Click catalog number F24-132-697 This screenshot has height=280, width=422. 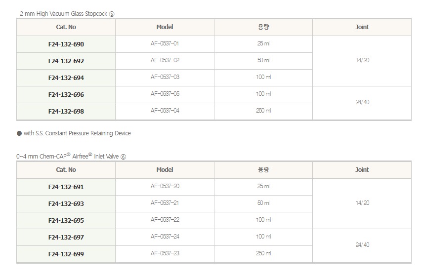(66, 238)
